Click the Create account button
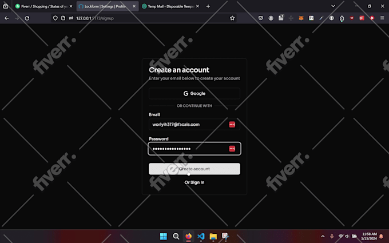 coord(194,169)
